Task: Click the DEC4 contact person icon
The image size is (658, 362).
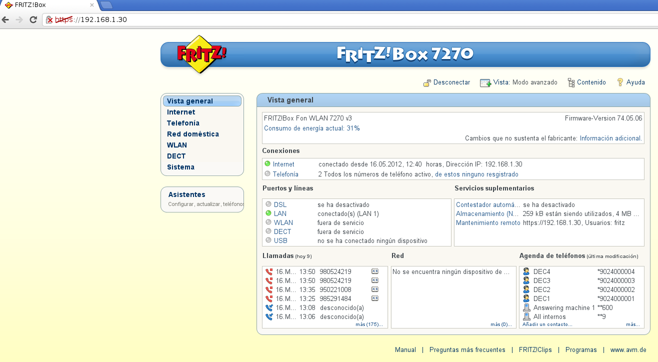Action: click(526, 271)
